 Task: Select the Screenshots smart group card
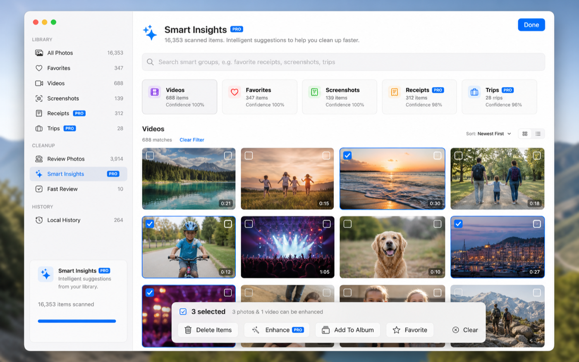point(339,97)
